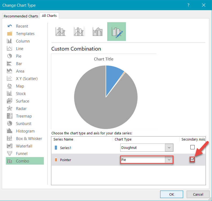Confirm with the OK button
Image resolution: width=212 pixels, height=201 pixels.
[x=172, y=194]
